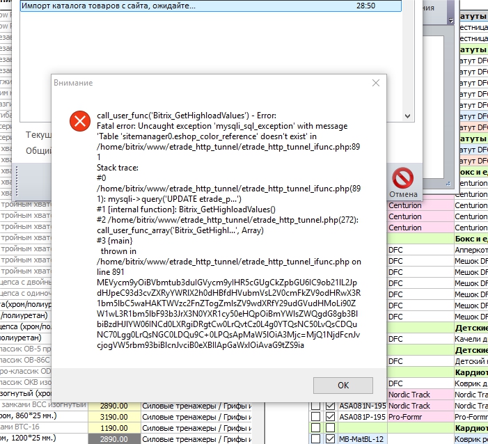Select the 'лассик ОВ-86С' product row
488x444 pixels.
coord(26,360)
